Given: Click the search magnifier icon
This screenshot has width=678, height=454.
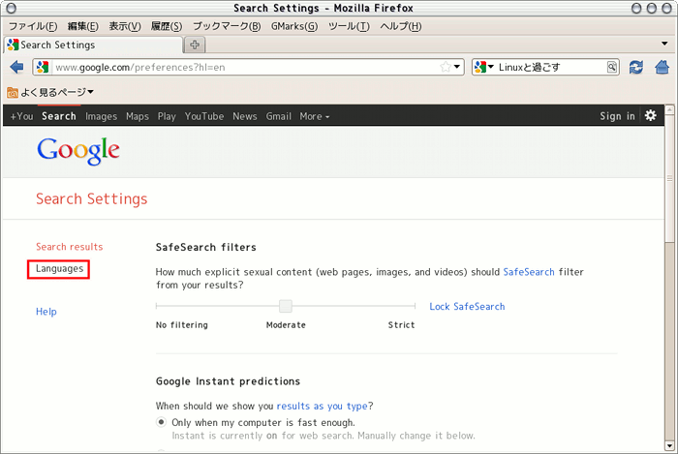Looking at the screenshot, I should point(612,68).
